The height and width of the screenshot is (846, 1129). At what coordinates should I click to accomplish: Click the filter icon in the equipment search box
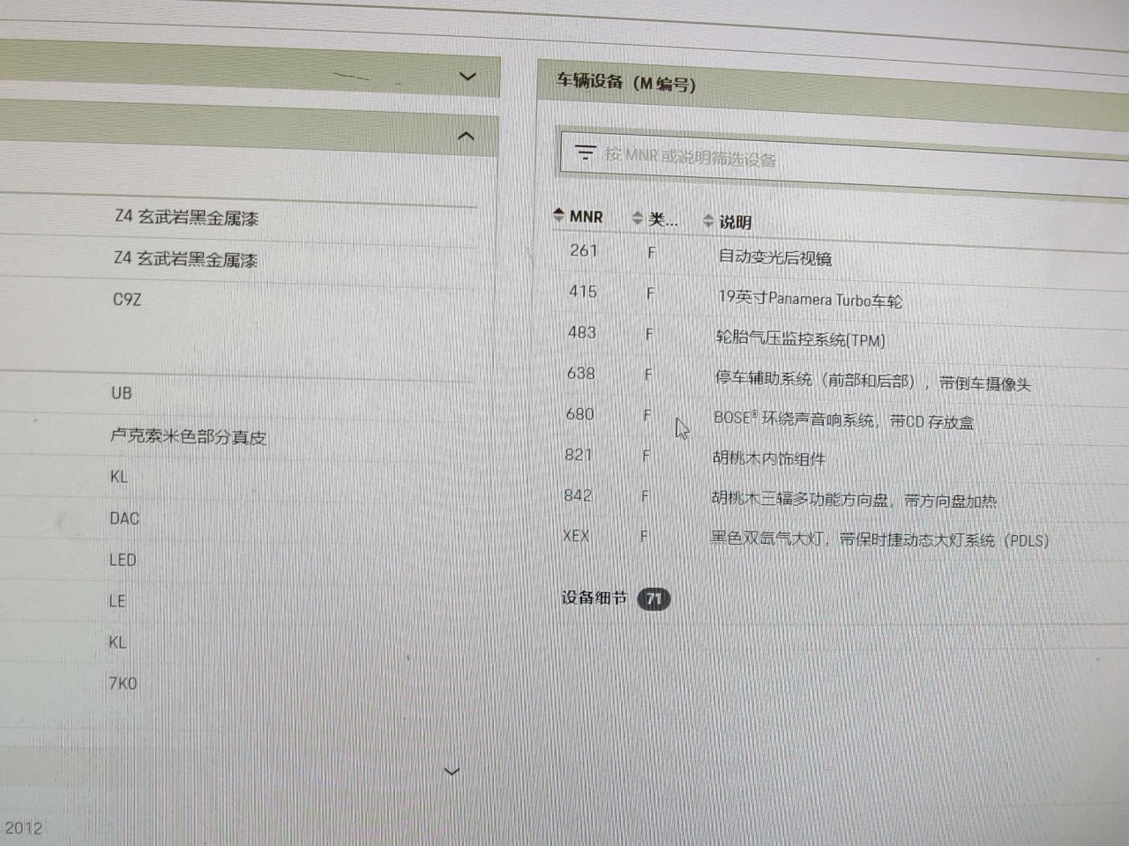coord(585,152)
